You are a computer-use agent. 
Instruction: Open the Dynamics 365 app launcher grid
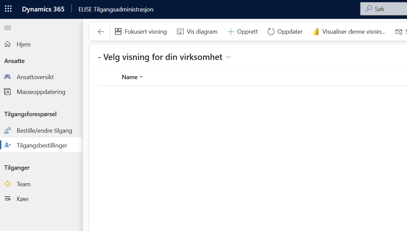point(8,9)
